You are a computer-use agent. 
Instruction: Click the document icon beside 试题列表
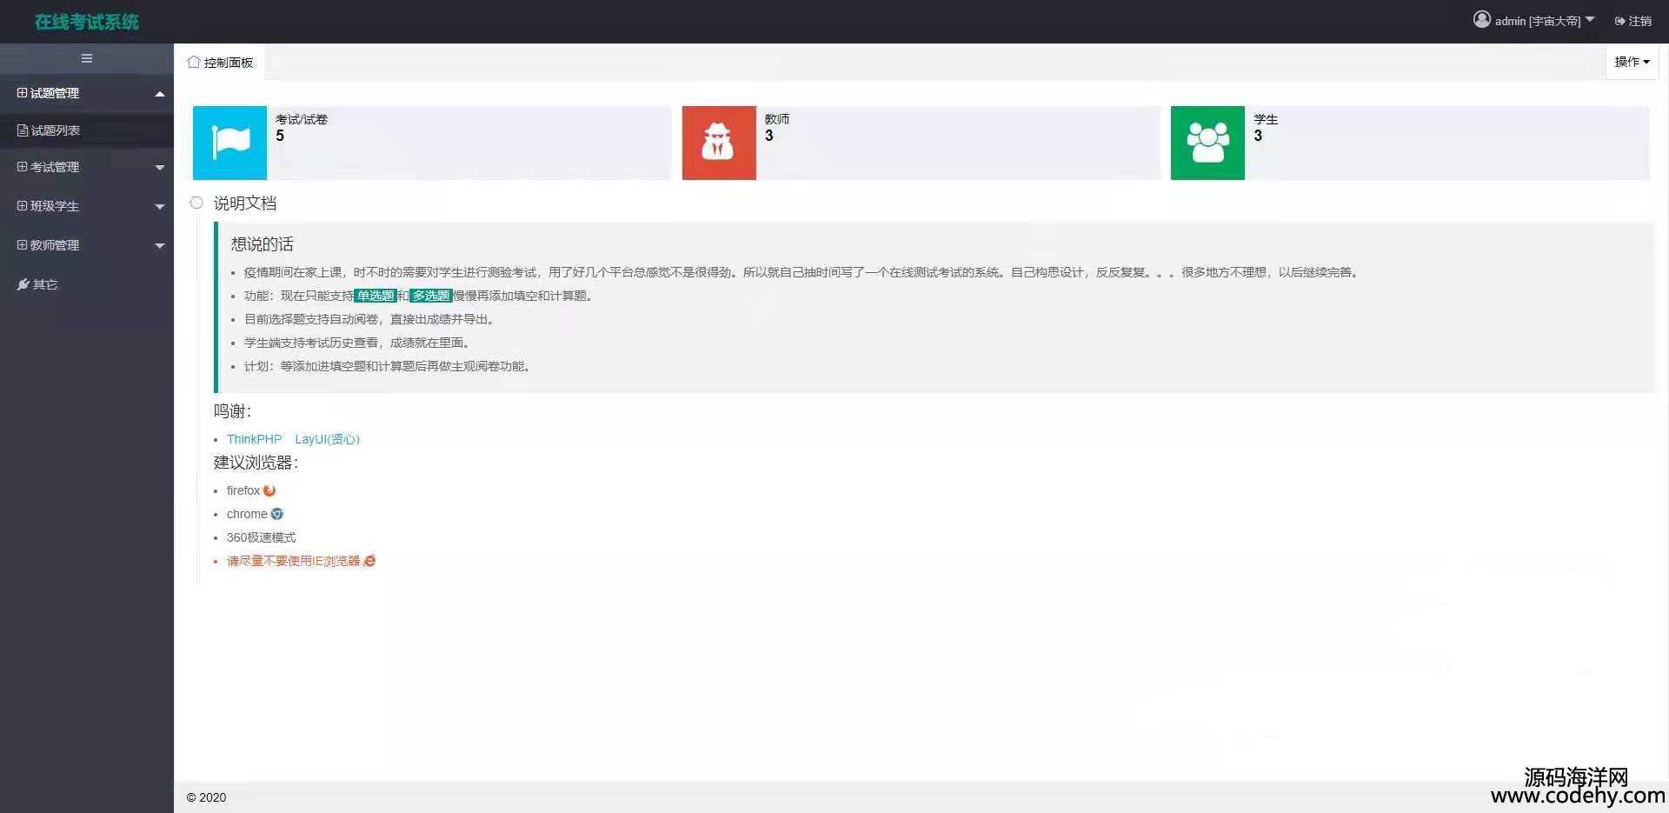tap(23, 130)
